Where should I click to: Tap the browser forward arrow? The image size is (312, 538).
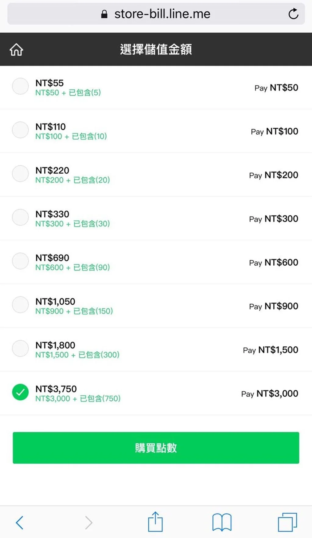[88, 522]
